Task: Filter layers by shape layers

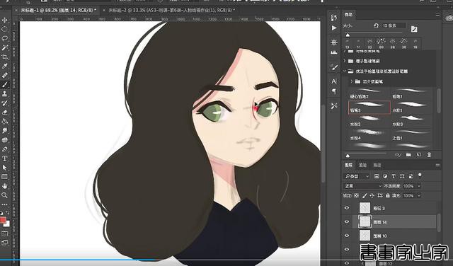Action: 402,176
